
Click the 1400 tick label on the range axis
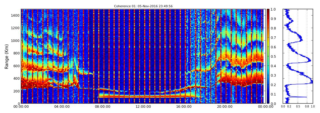16,16
